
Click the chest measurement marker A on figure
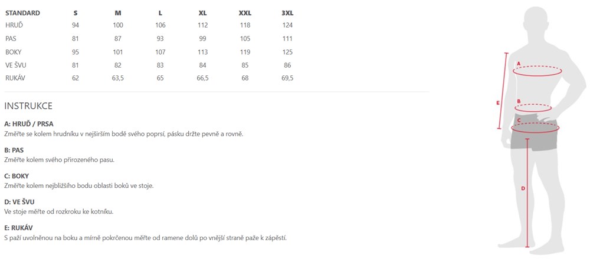pos(519,63)
